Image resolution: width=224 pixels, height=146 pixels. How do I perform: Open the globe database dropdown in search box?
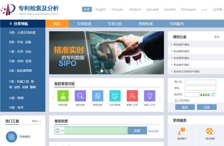[x=59, y=131]
